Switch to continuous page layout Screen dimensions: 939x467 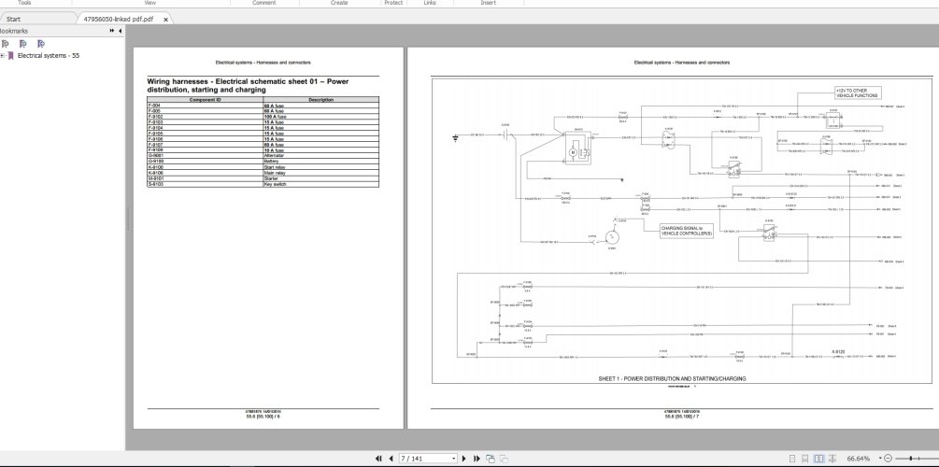pos(805,459)
